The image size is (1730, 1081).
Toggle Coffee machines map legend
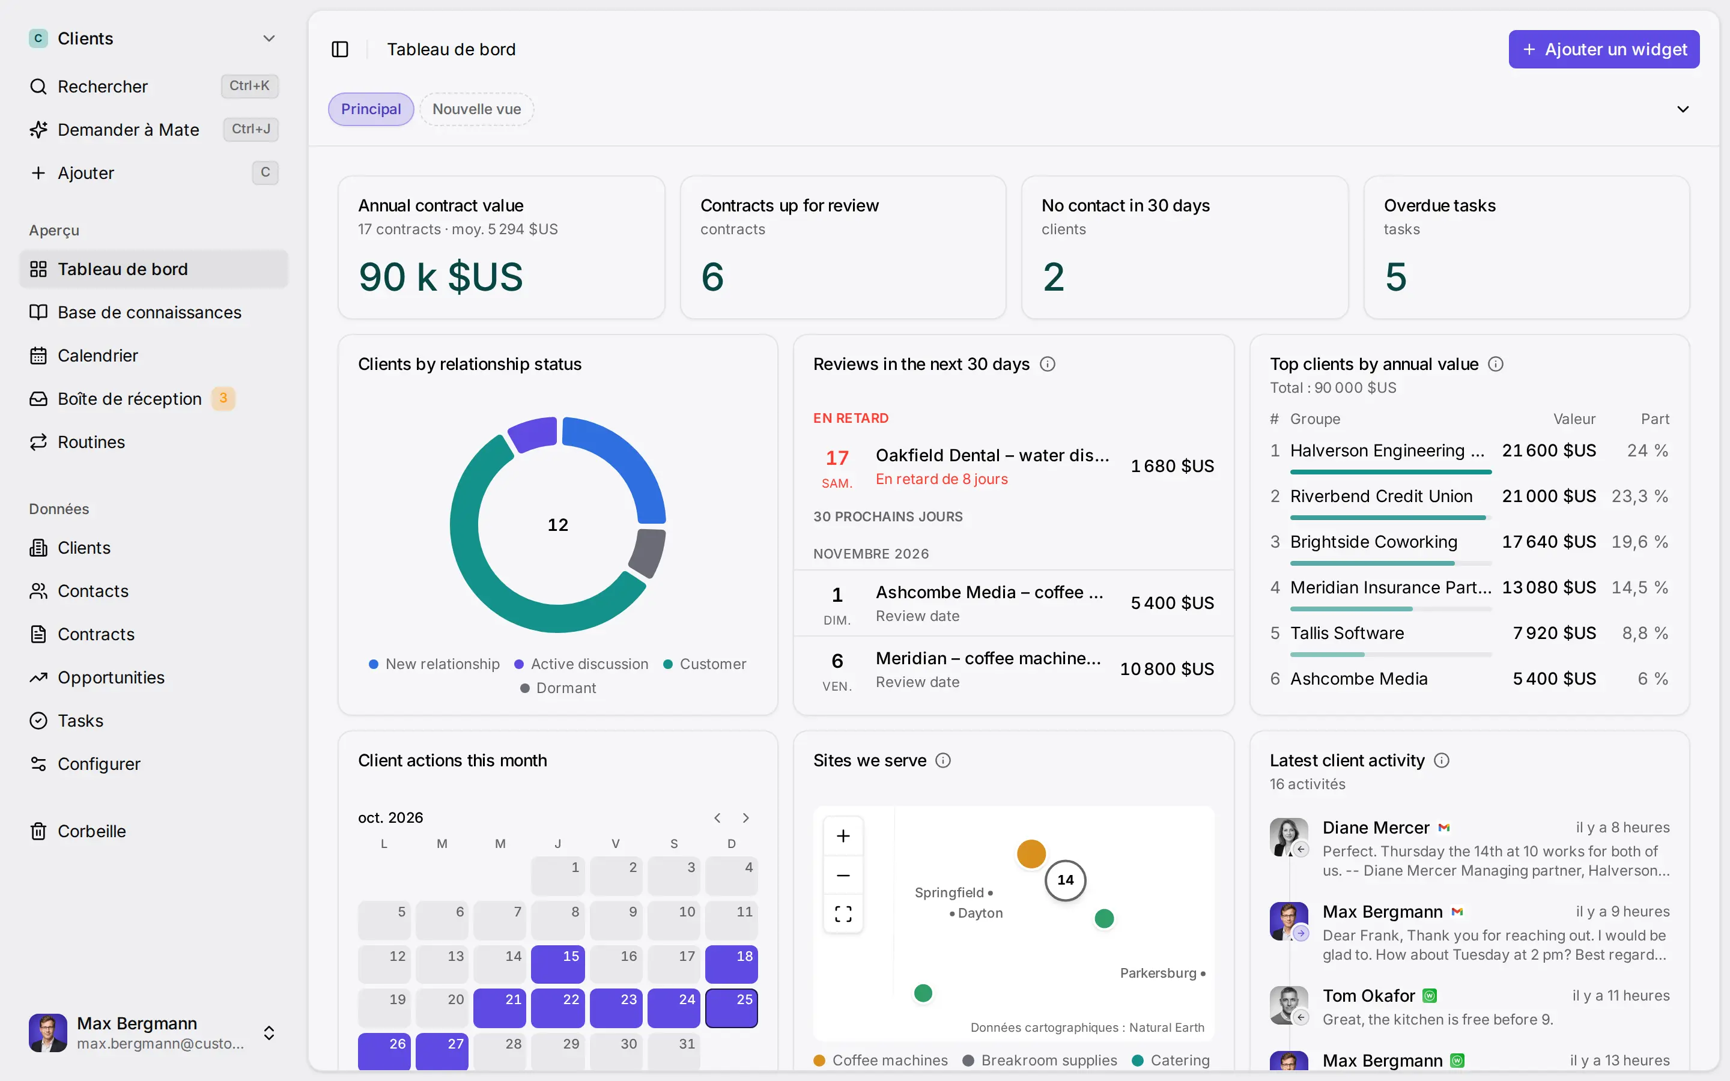click(881, 1060)
